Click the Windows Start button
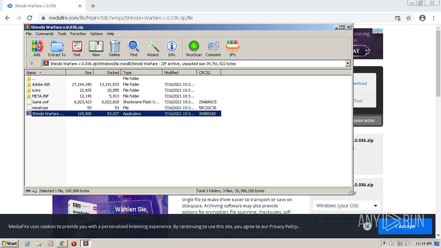 (10, 243)
